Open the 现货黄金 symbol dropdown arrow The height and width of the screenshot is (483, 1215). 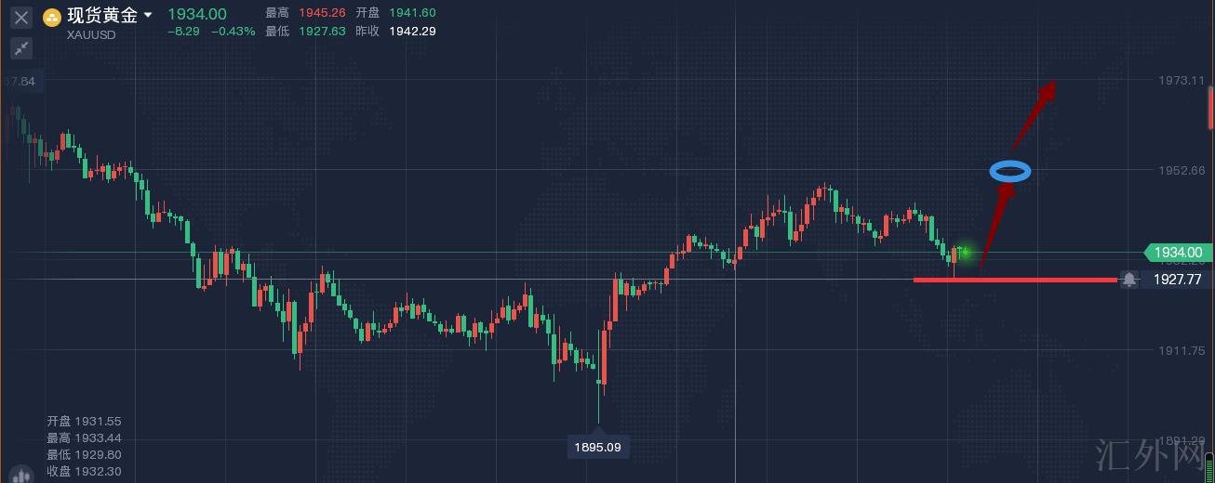click(x=148, y=15)
